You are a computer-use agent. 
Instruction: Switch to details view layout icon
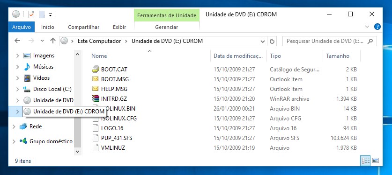[x=365, y=161]
